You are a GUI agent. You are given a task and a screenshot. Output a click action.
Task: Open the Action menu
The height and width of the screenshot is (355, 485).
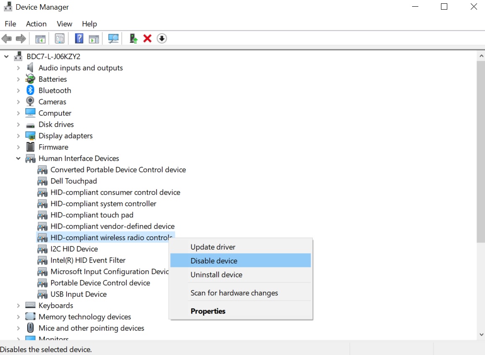pos(36,24)
